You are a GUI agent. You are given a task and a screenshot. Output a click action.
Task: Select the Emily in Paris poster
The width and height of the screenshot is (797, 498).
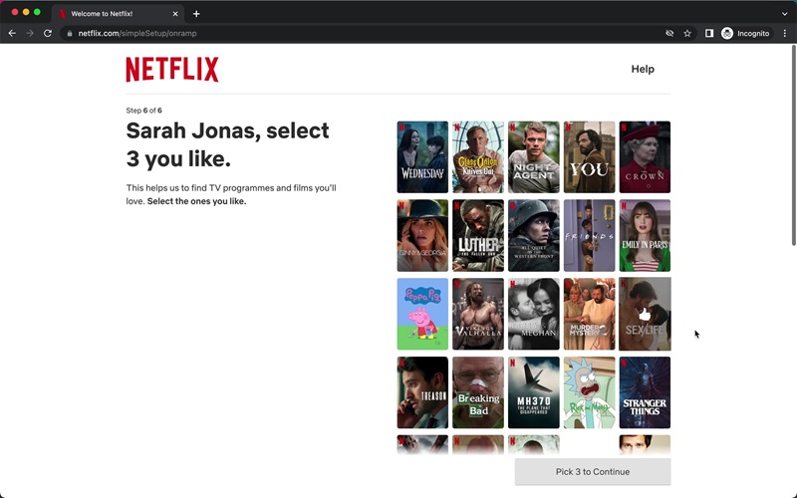(x=645, y=235)
